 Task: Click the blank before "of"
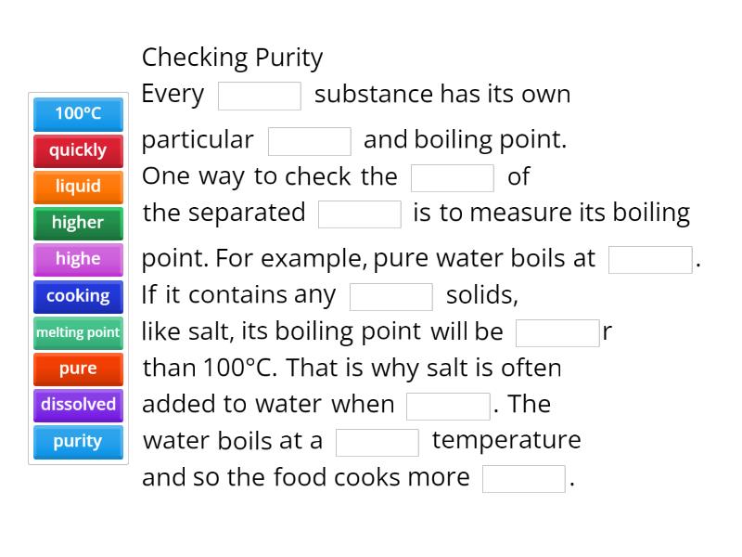tap(454, 175)
